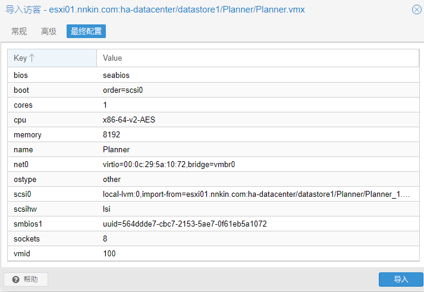
Task: Select the name Planner row
Action: point(213,150)
